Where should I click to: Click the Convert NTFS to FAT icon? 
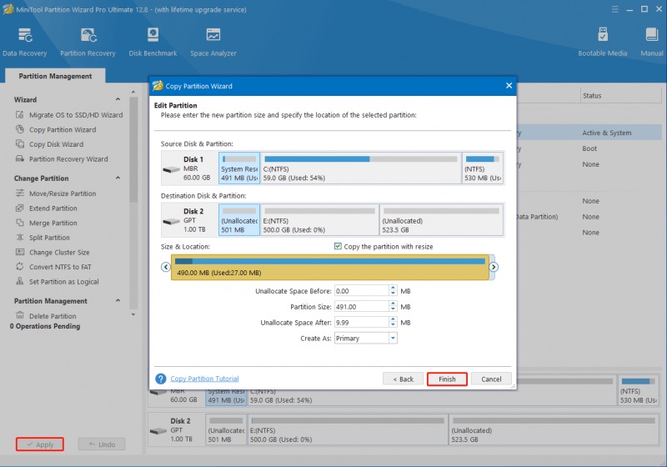(x=19, y=267)
